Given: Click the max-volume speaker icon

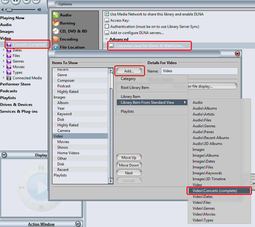Looking at the screenshot, I should [39, 10].
